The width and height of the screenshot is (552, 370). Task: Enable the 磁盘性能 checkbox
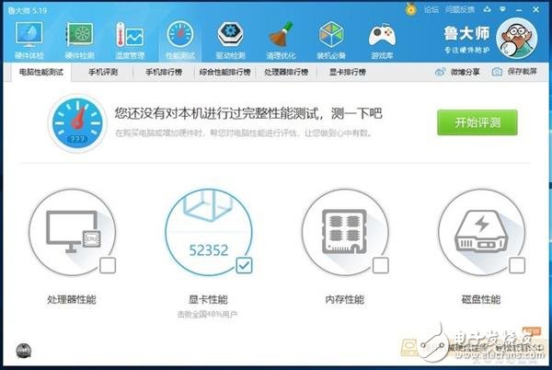tap(517, 265)
